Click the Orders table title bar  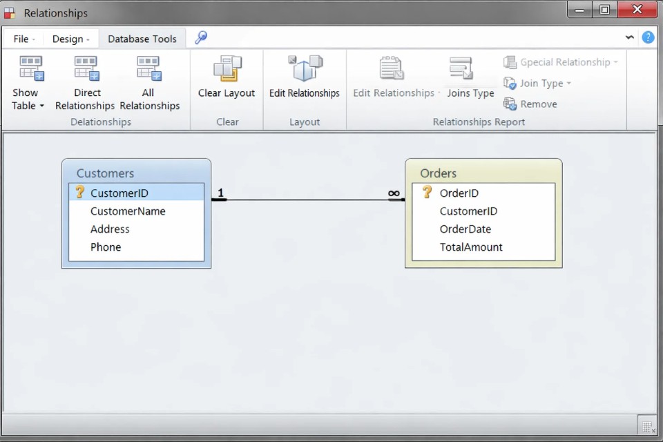click(483, 173)
